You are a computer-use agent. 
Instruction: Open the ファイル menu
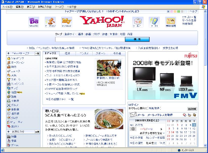tap(7, 7)
